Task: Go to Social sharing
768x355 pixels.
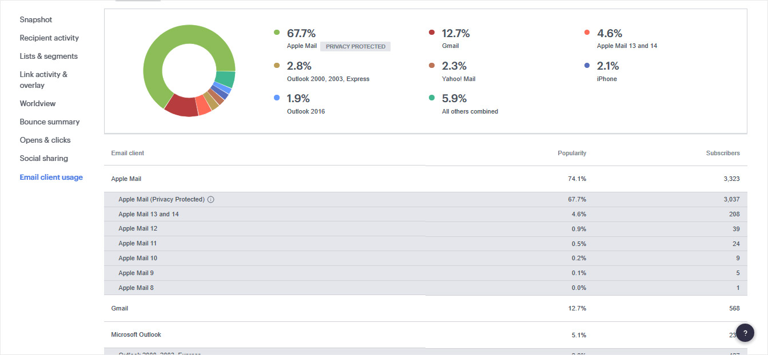Action: (44, 158)
